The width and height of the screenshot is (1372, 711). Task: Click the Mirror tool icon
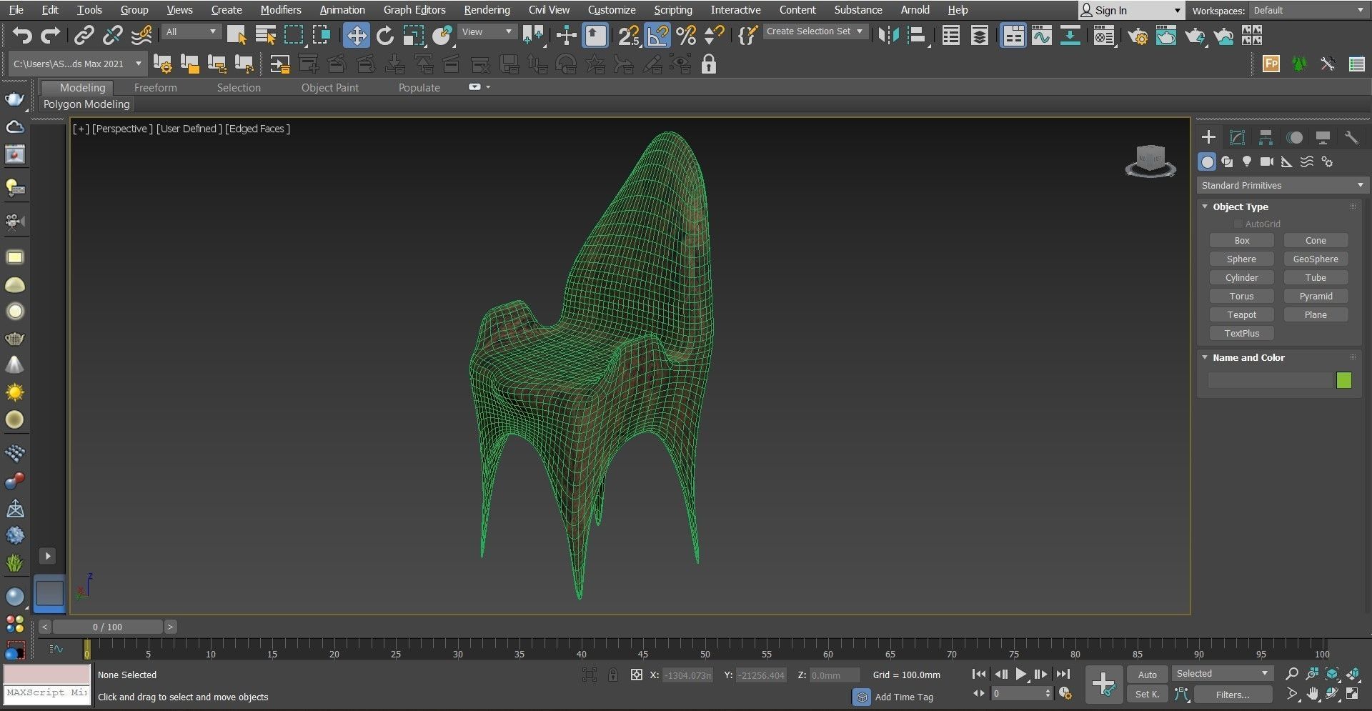[888, 35]
